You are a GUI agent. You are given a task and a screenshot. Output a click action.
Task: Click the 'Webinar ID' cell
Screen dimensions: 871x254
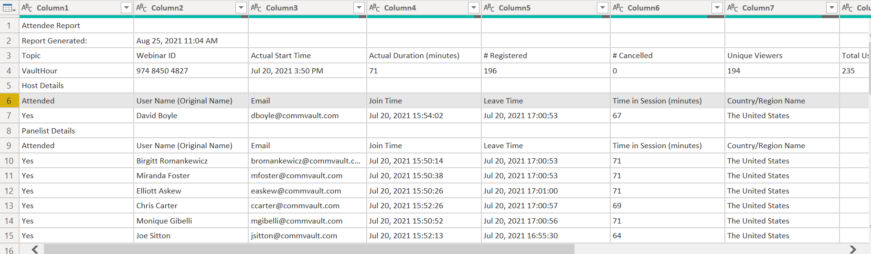click(191, 55)
